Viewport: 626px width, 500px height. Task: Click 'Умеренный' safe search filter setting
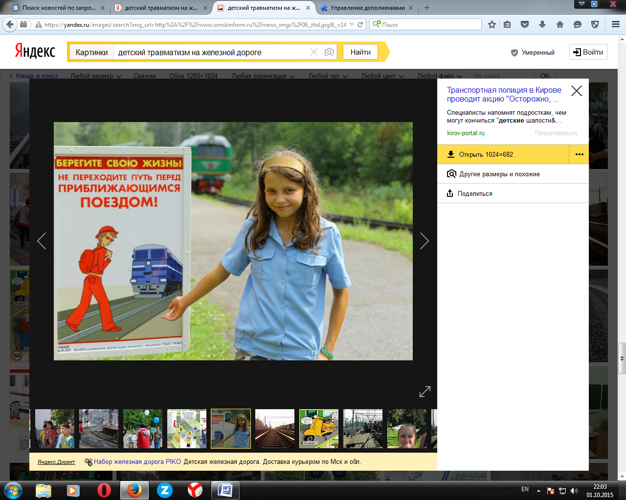tap(533, 52)
